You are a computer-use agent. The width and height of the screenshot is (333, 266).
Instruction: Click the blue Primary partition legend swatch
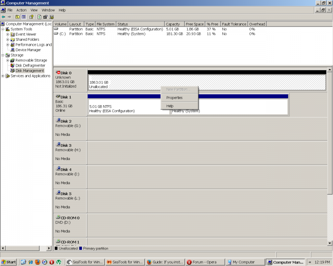(x=80, y=249)
